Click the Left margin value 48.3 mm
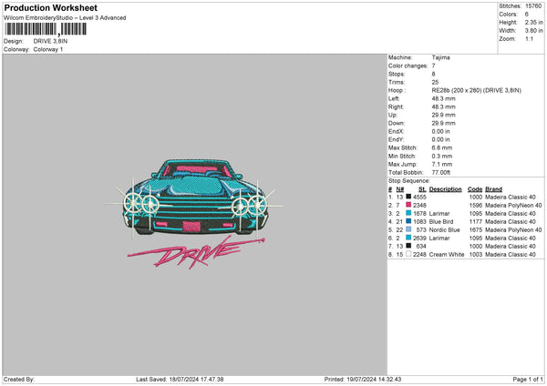 click(443, 98)
